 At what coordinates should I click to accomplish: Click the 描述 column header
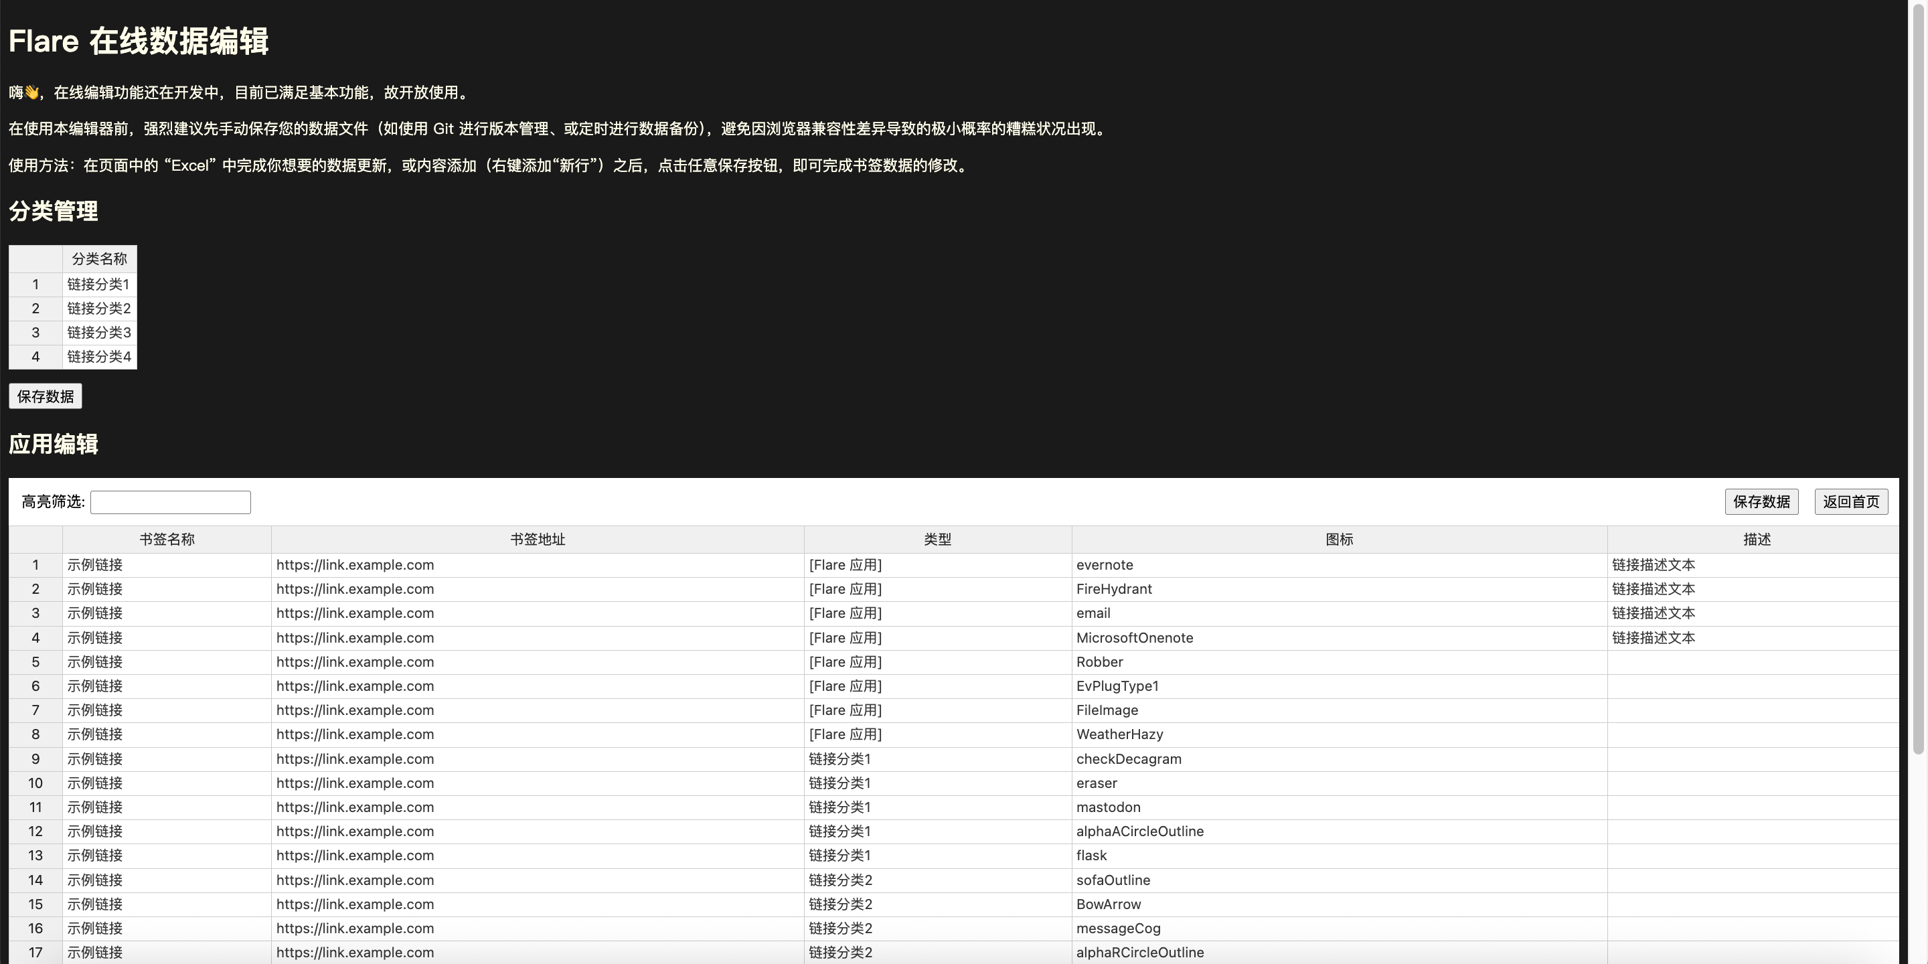[x=1756, y=540]
